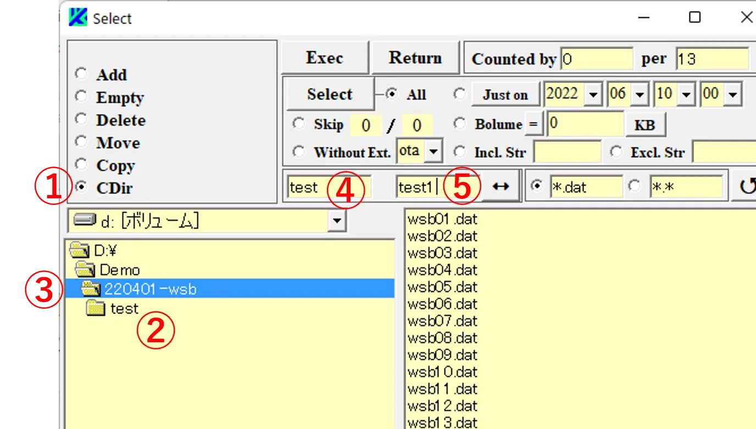Enable the Incl. Str radio button
Image resolution: width=756 pixels, height=429 pixels.
(460, 152)
